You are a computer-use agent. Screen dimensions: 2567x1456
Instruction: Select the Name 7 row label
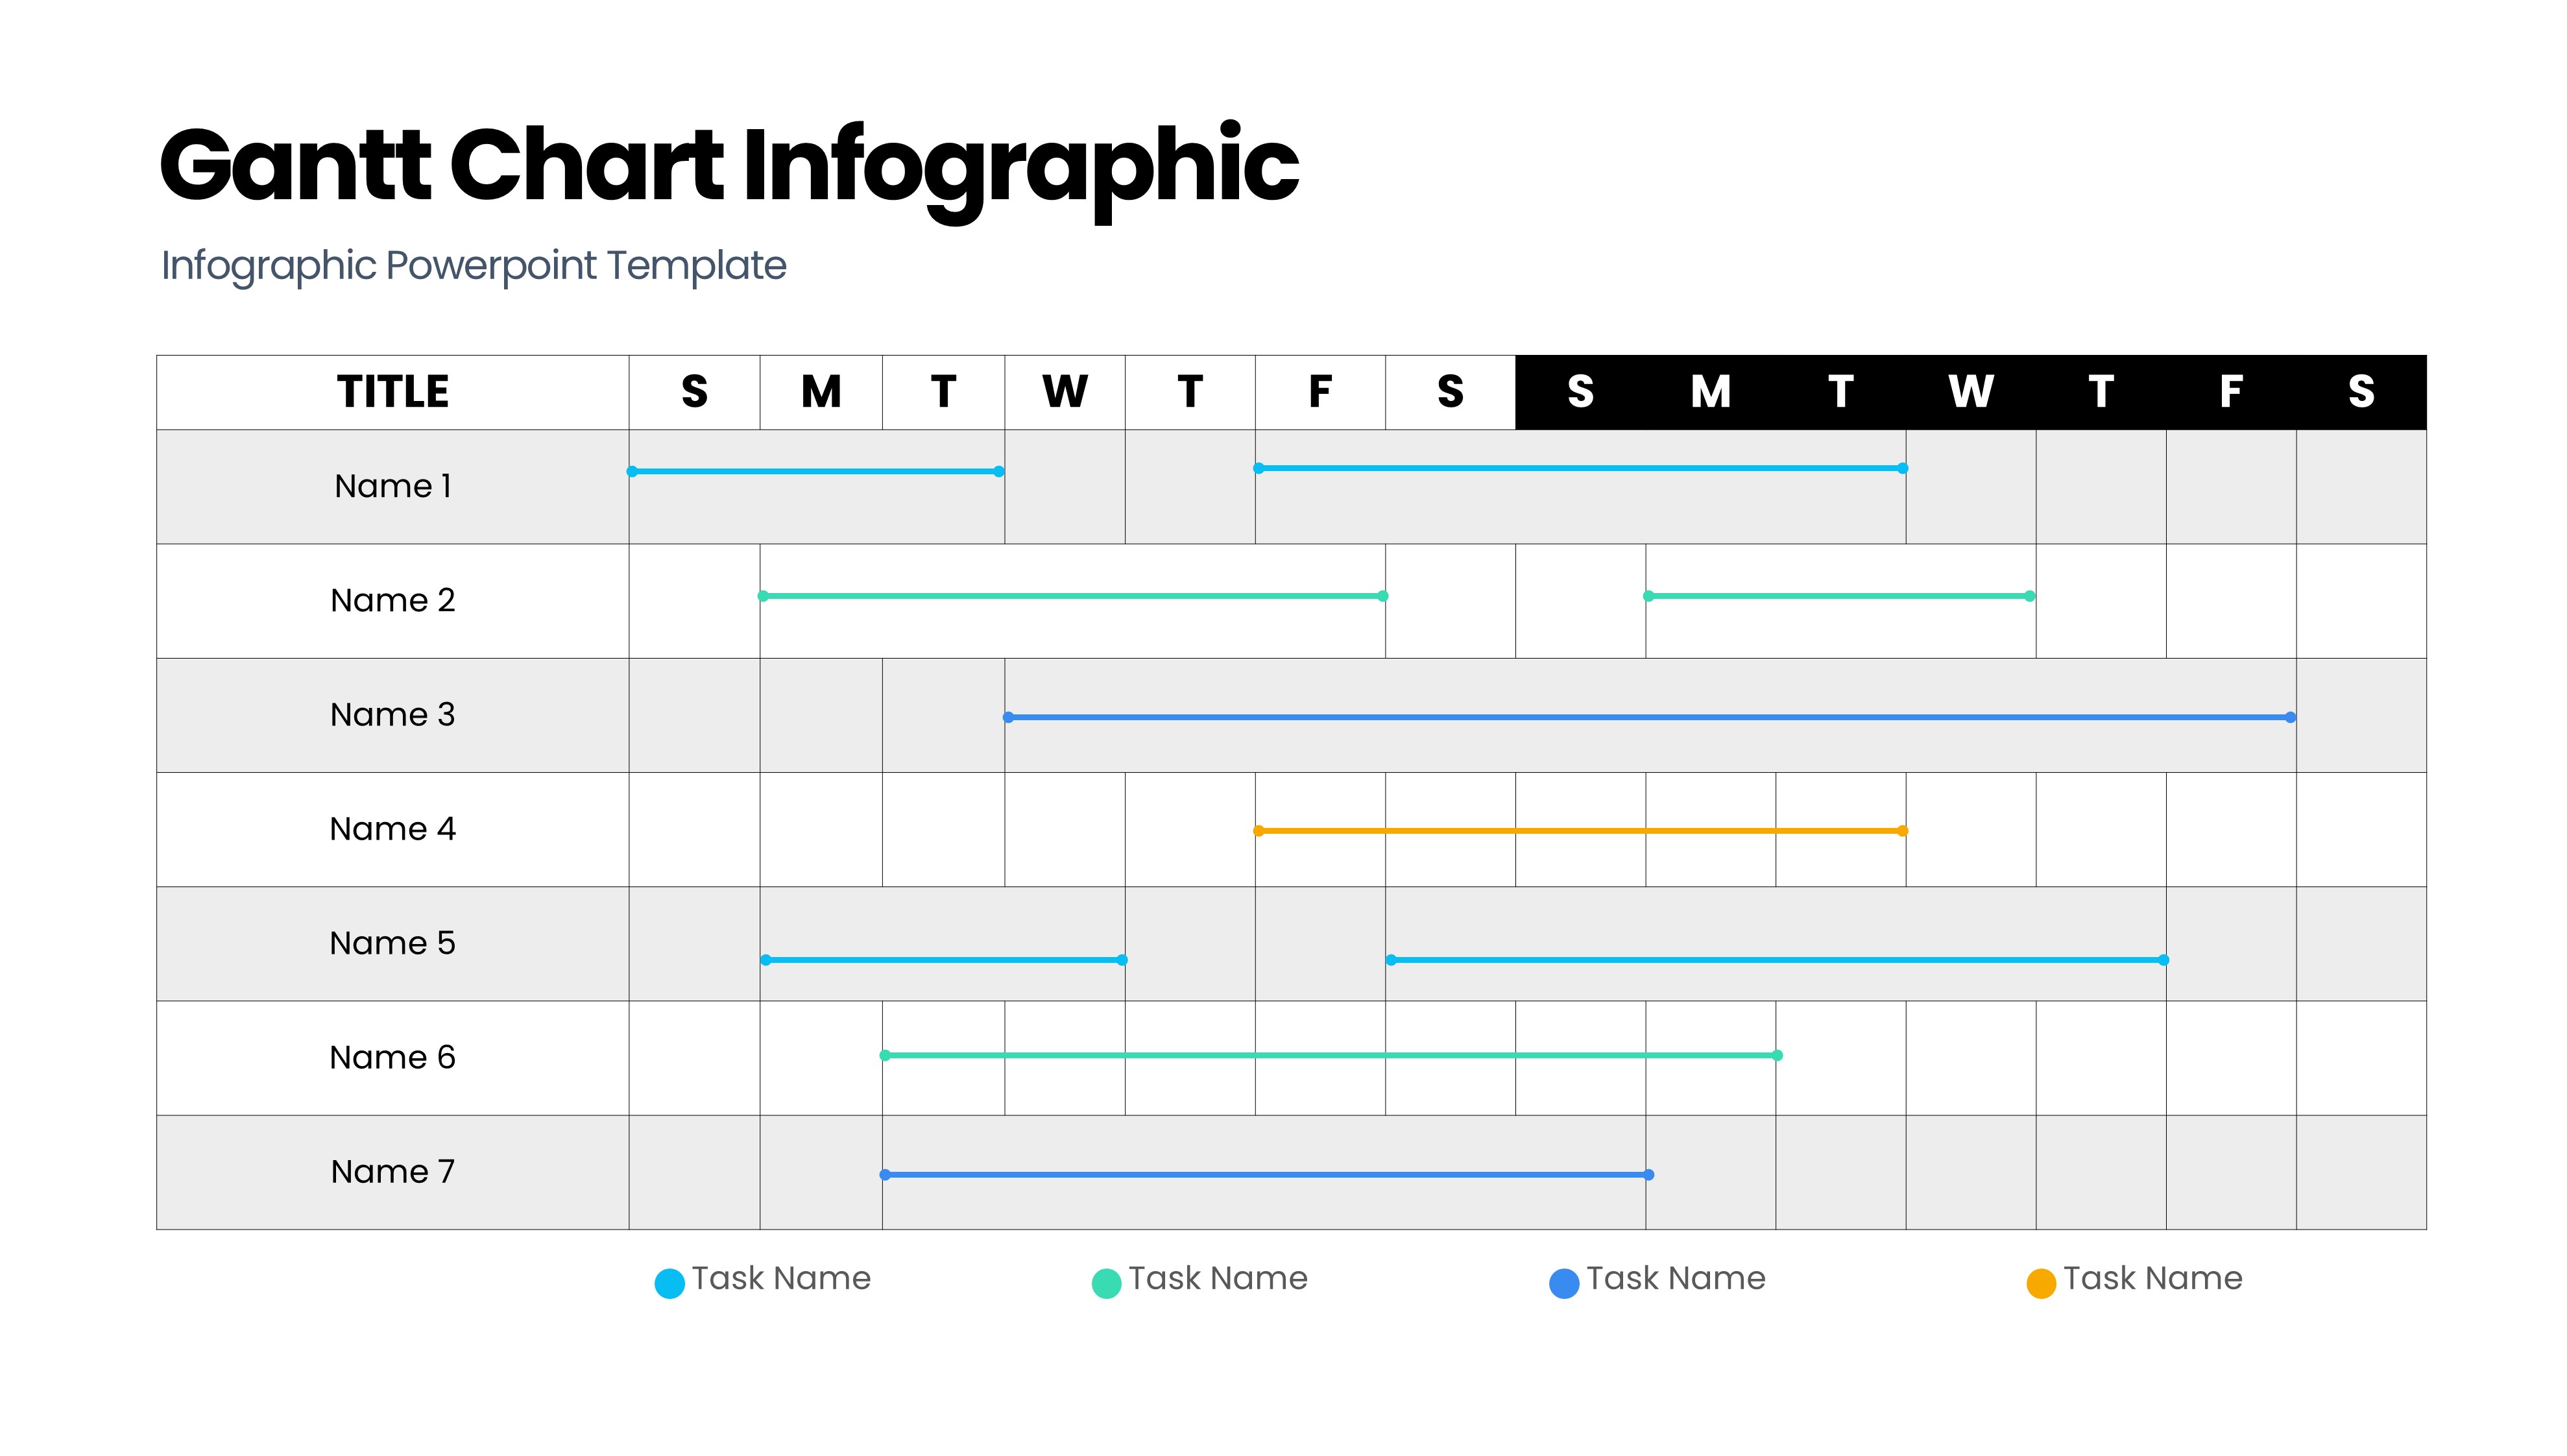coord(393,1172)
